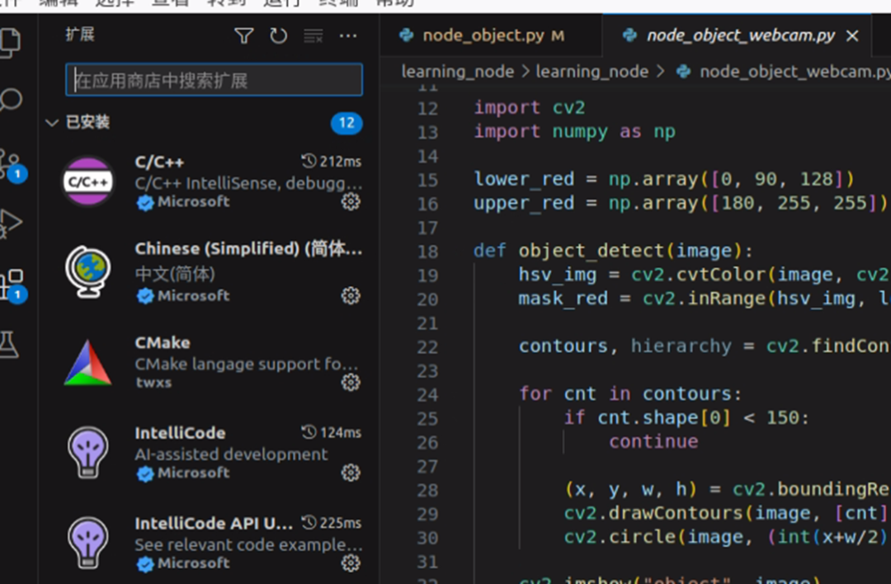
Task: Manage CMake extension gear
Action: point(351,383)
